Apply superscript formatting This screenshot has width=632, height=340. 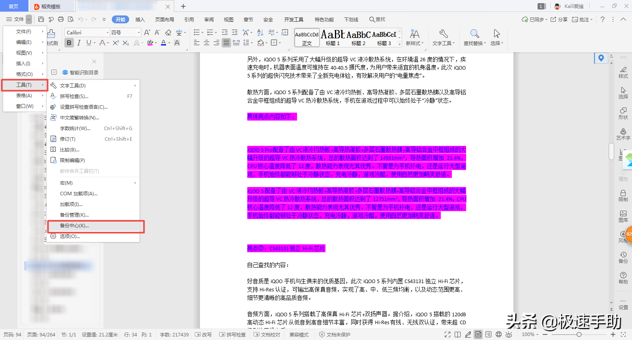pos(116,43)
